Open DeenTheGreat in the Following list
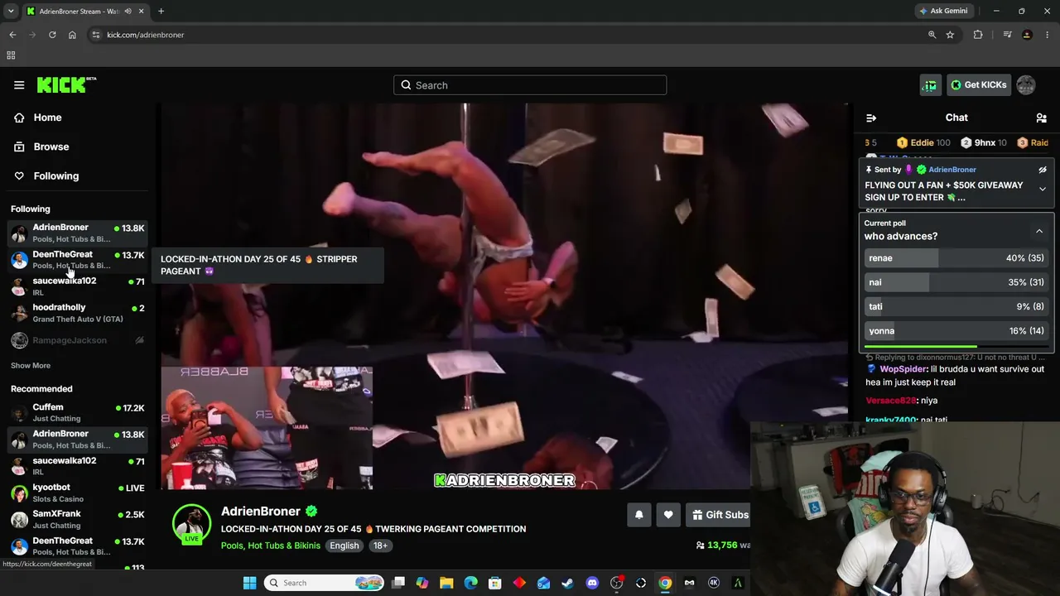 77,259
